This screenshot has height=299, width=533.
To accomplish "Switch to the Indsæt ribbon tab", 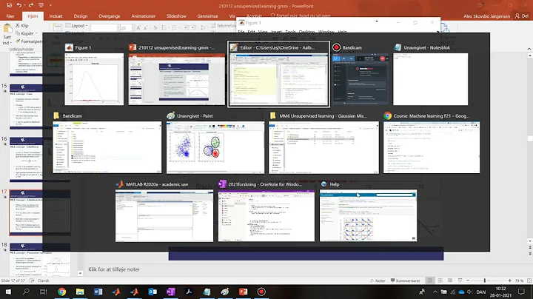I will click(56, 16).
